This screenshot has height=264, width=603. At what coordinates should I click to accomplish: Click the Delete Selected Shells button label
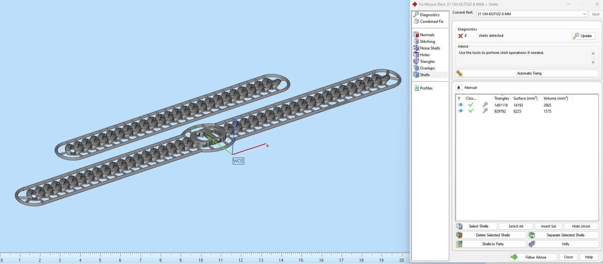493,235
